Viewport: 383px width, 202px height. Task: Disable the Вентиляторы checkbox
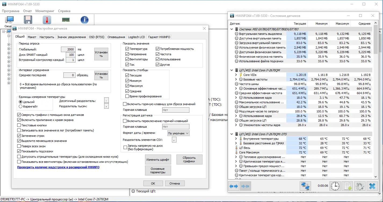pyautogui.click(x=127, y=59)
